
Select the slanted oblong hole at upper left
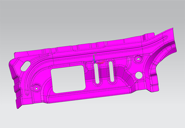point(25,66)
